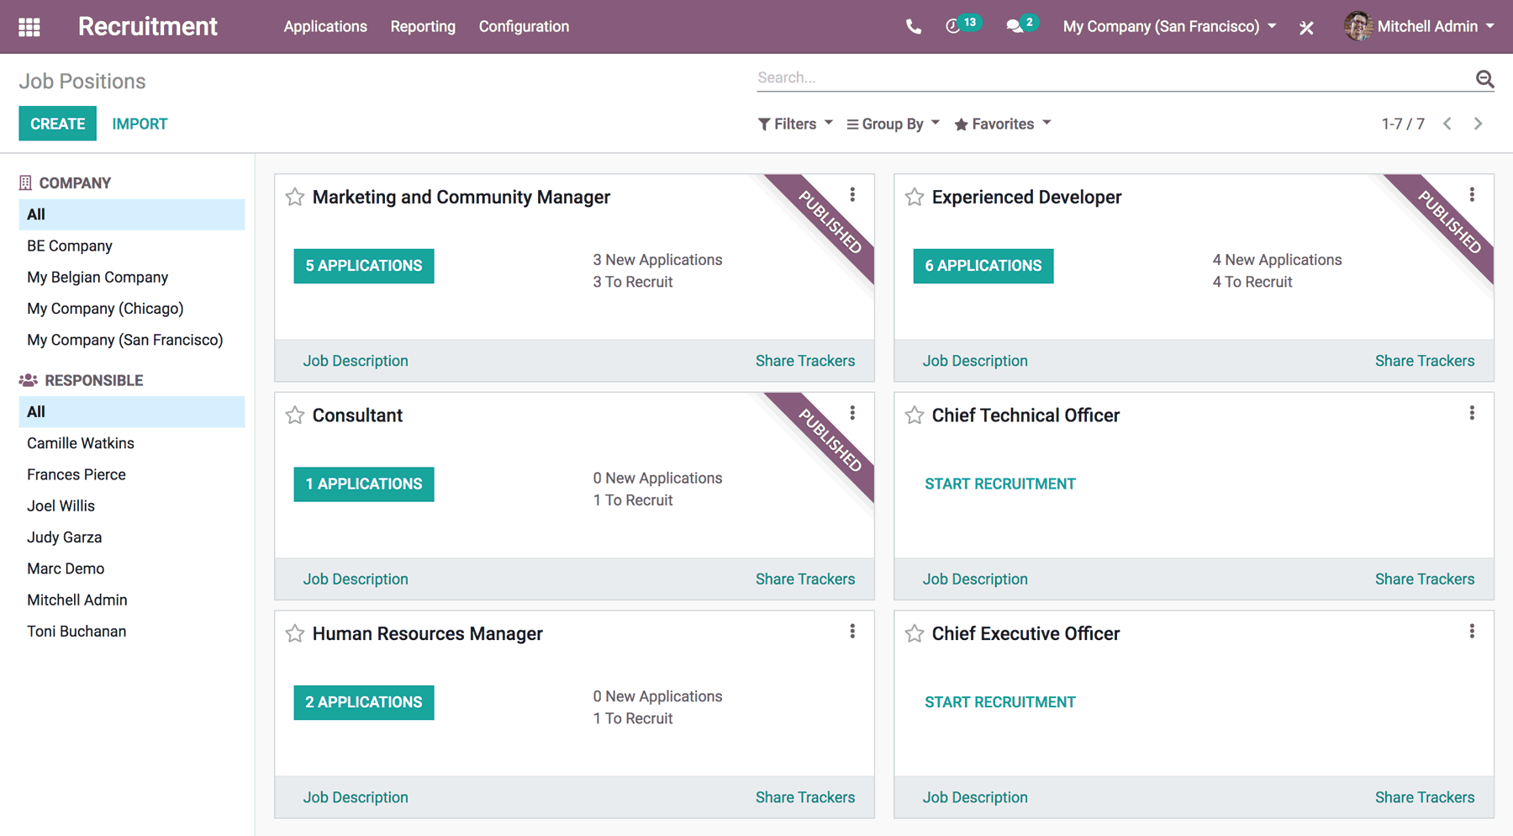This screenshot has height=836, width=1513.
Task: Open activities with 13 pending items
Action: click(x=957, y=26)
